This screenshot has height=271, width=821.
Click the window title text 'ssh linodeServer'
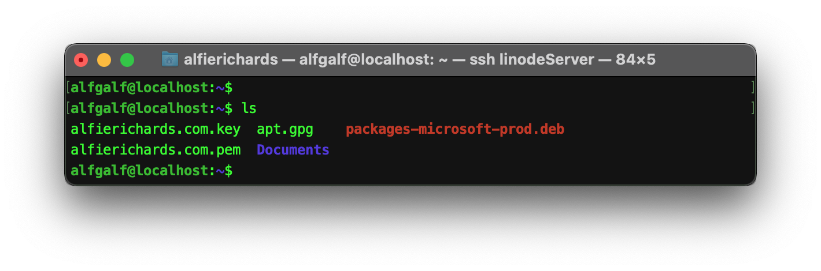[x=523, y=59]
